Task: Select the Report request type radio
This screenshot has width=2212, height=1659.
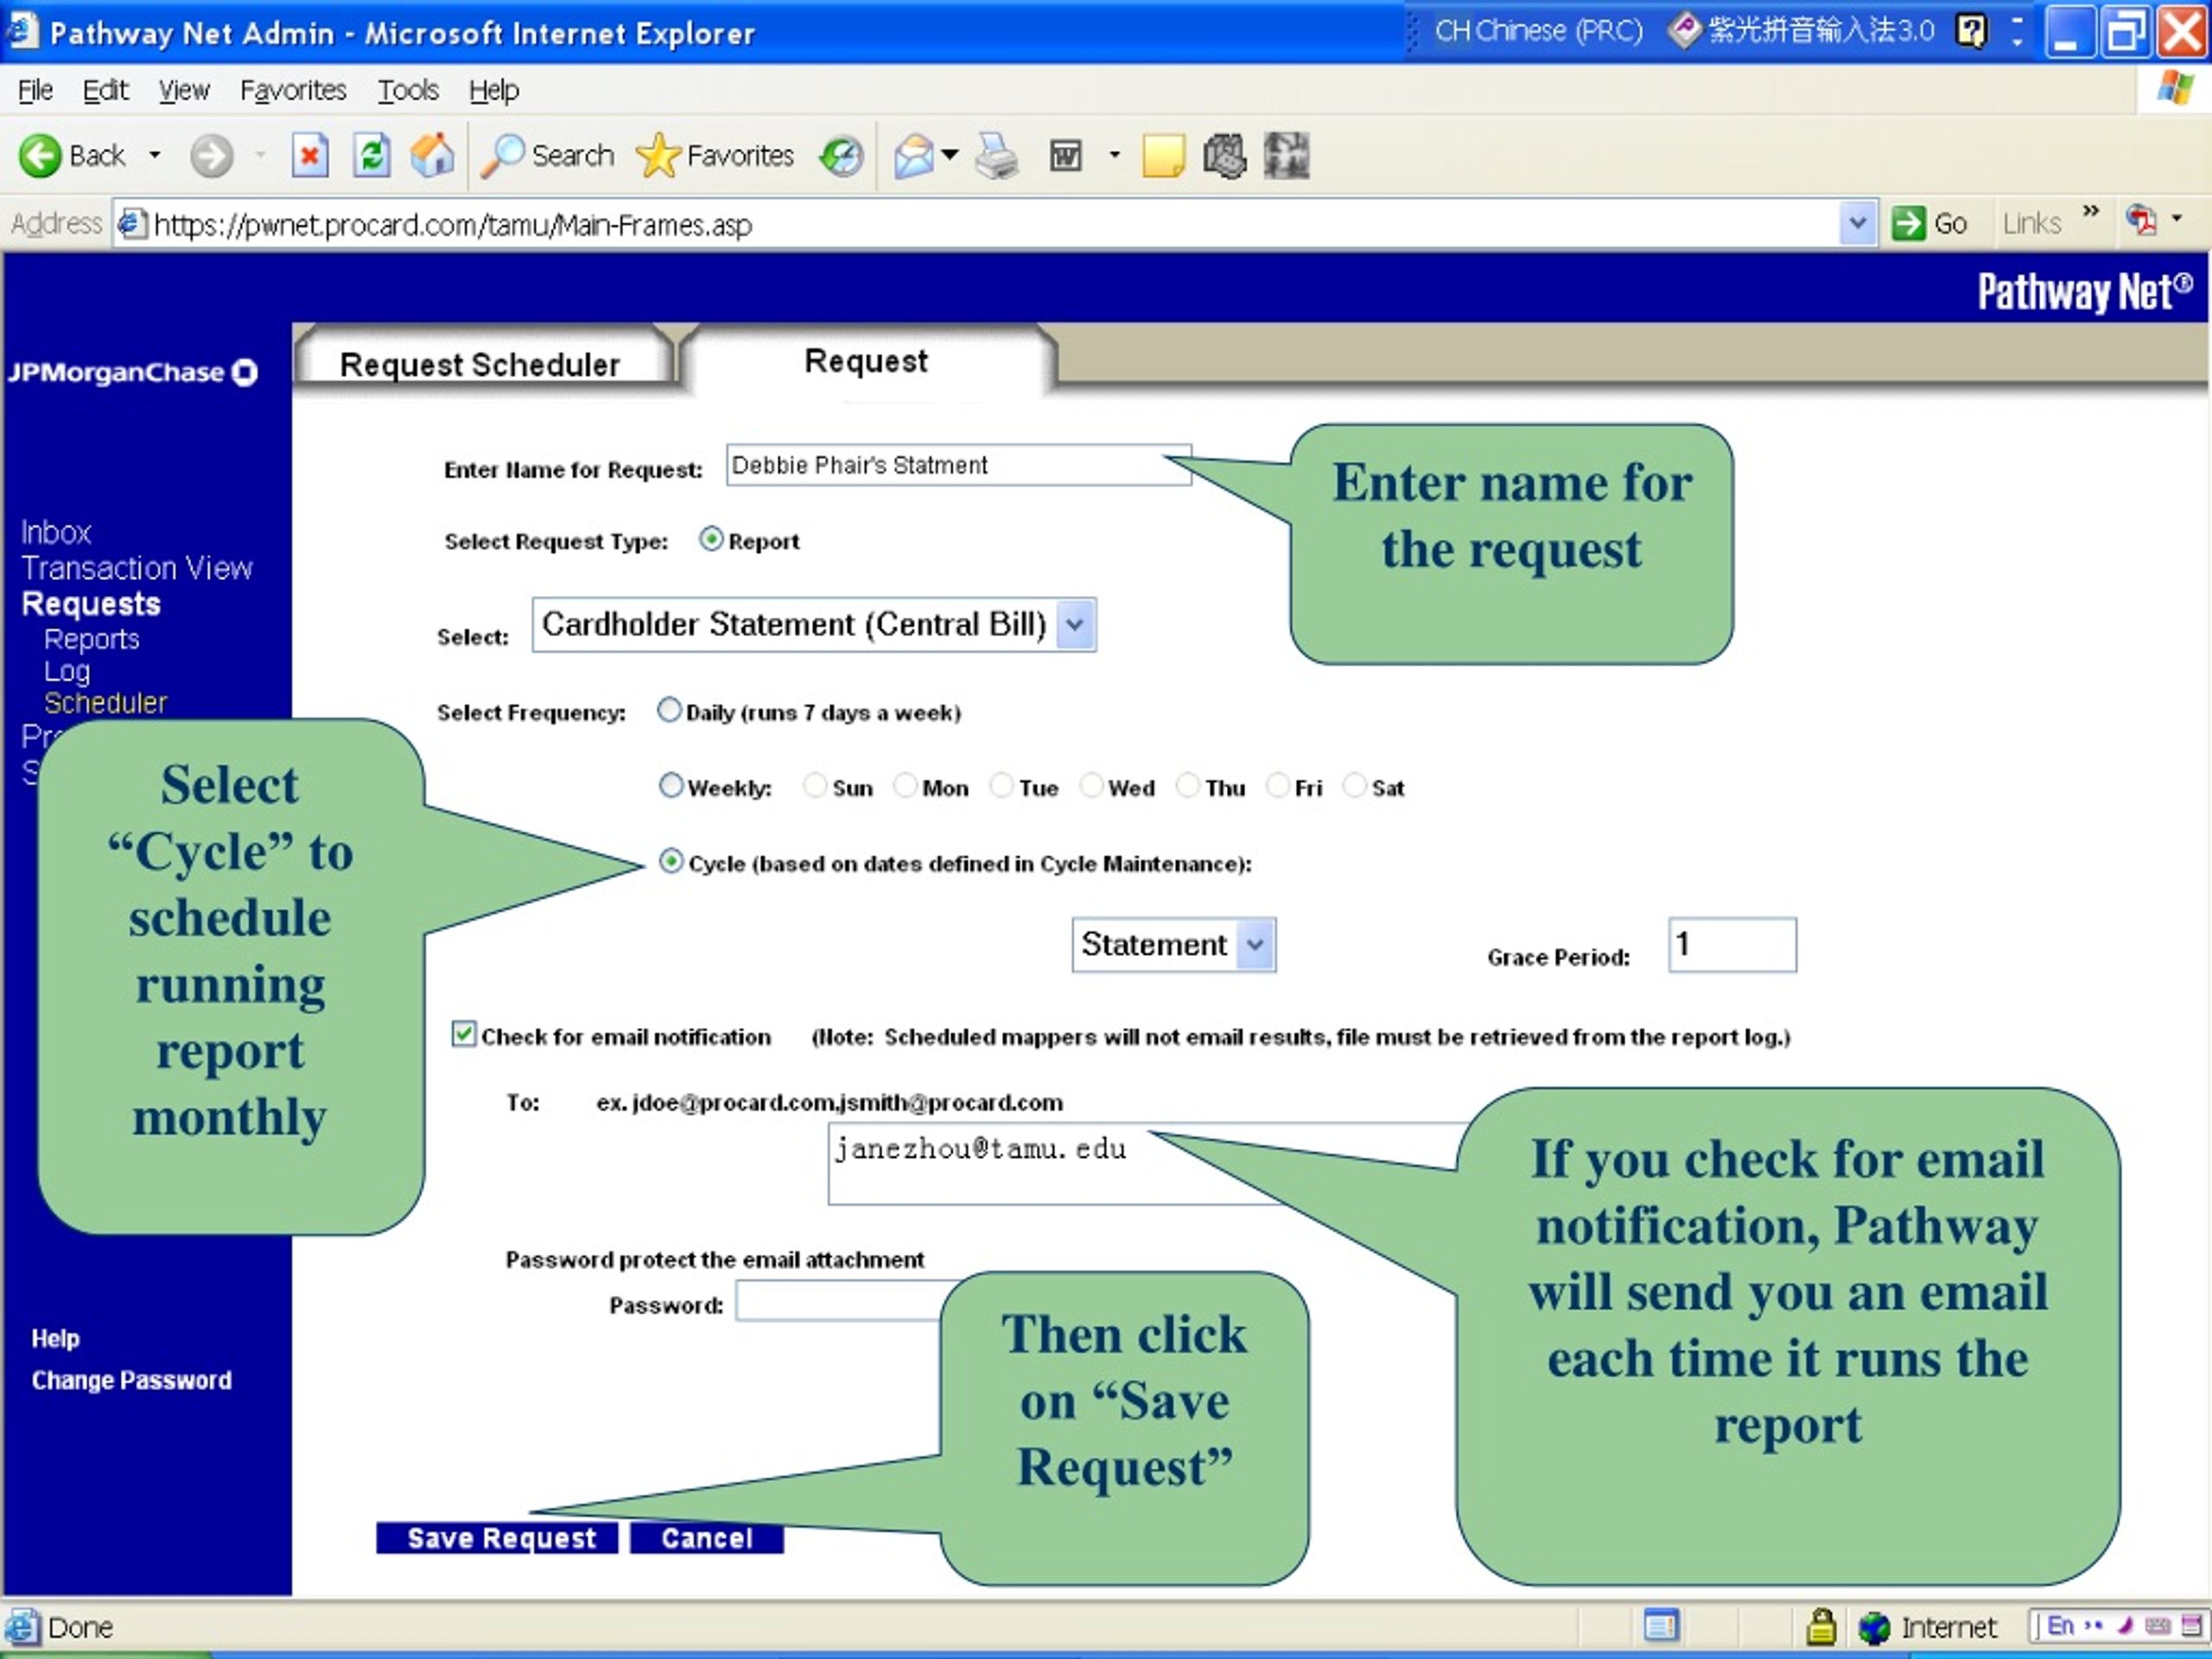Action: [711, 539]
